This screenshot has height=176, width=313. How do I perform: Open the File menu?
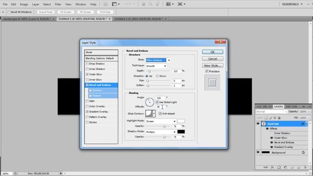click(x=5, y=4)
